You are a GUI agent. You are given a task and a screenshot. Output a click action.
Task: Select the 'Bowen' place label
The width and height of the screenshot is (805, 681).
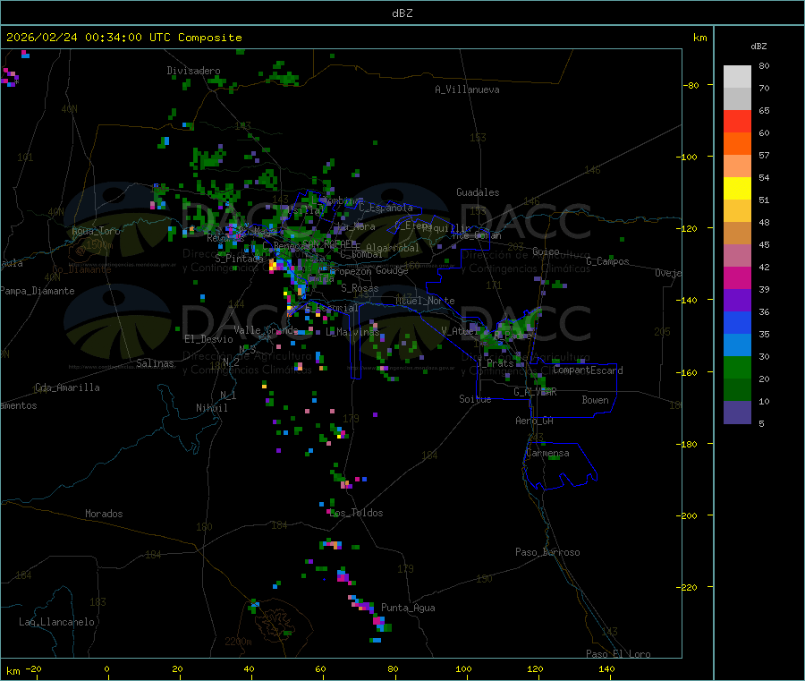coord(595,399)
